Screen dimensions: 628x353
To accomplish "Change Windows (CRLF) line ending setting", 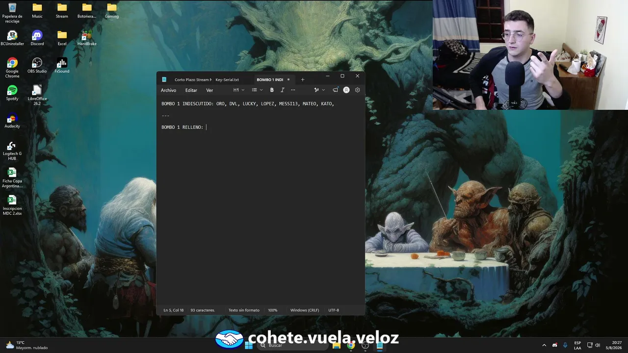I will (x=305, y=310).
